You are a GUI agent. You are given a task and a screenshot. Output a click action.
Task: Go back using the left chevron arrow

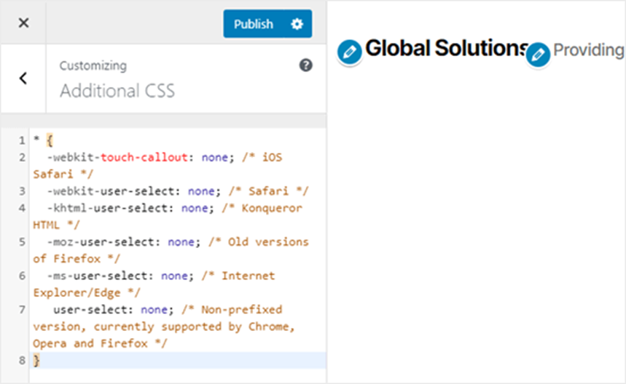point(23,78)
